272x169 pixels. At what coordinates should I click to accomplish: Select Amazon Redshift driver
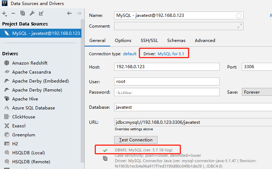click(30, 63)
